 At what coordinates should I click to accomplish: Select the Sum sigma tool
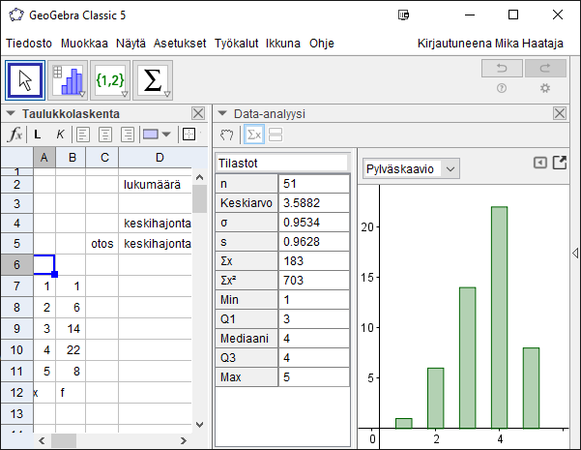pyautogui.click(x=153, y=81)
